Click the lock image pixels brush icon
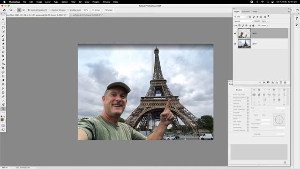The image size is (300, 169). click(x=243, y=25)
